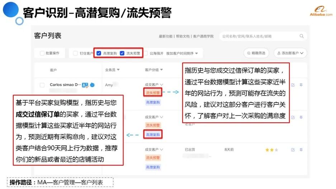The image size is (336, 189).
Task: Enable the 钉住客户 checkbox
Action: [75, 53]
